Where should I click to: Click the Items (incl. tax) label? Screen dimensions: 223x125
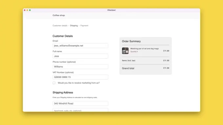coord(129,61)
